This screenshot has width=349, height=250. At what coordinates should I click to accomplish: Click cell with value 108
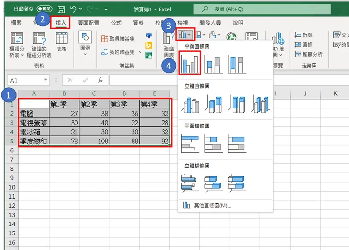94,141
